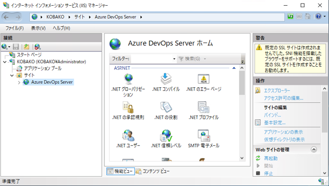This screenshot has height=186, width=329.
Task: Click the status bar network icon
Action: (321, 181)
